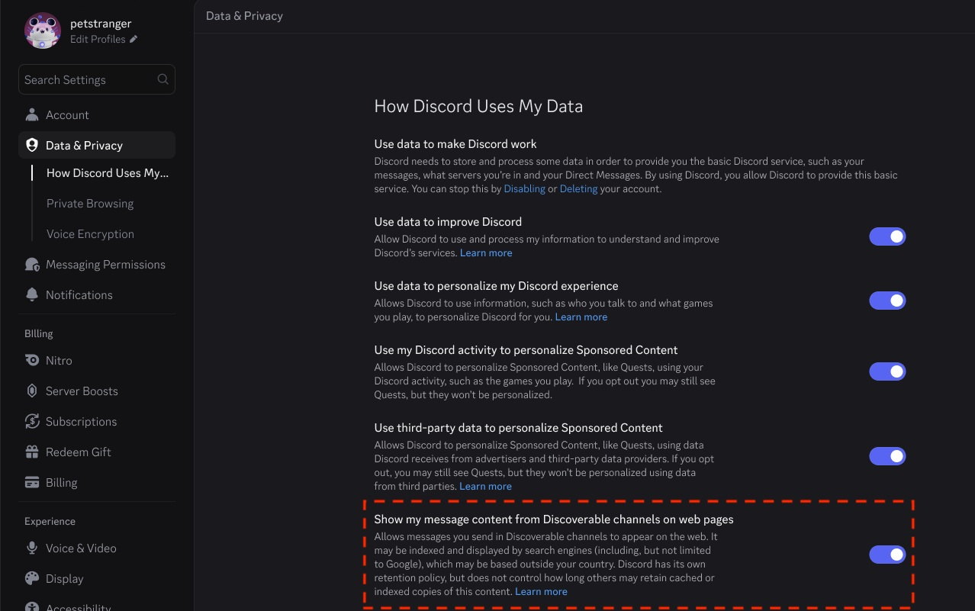Open the Voice Encryption sub-item
The width and height of the screenshot is (975, 611).
point(90,234)
